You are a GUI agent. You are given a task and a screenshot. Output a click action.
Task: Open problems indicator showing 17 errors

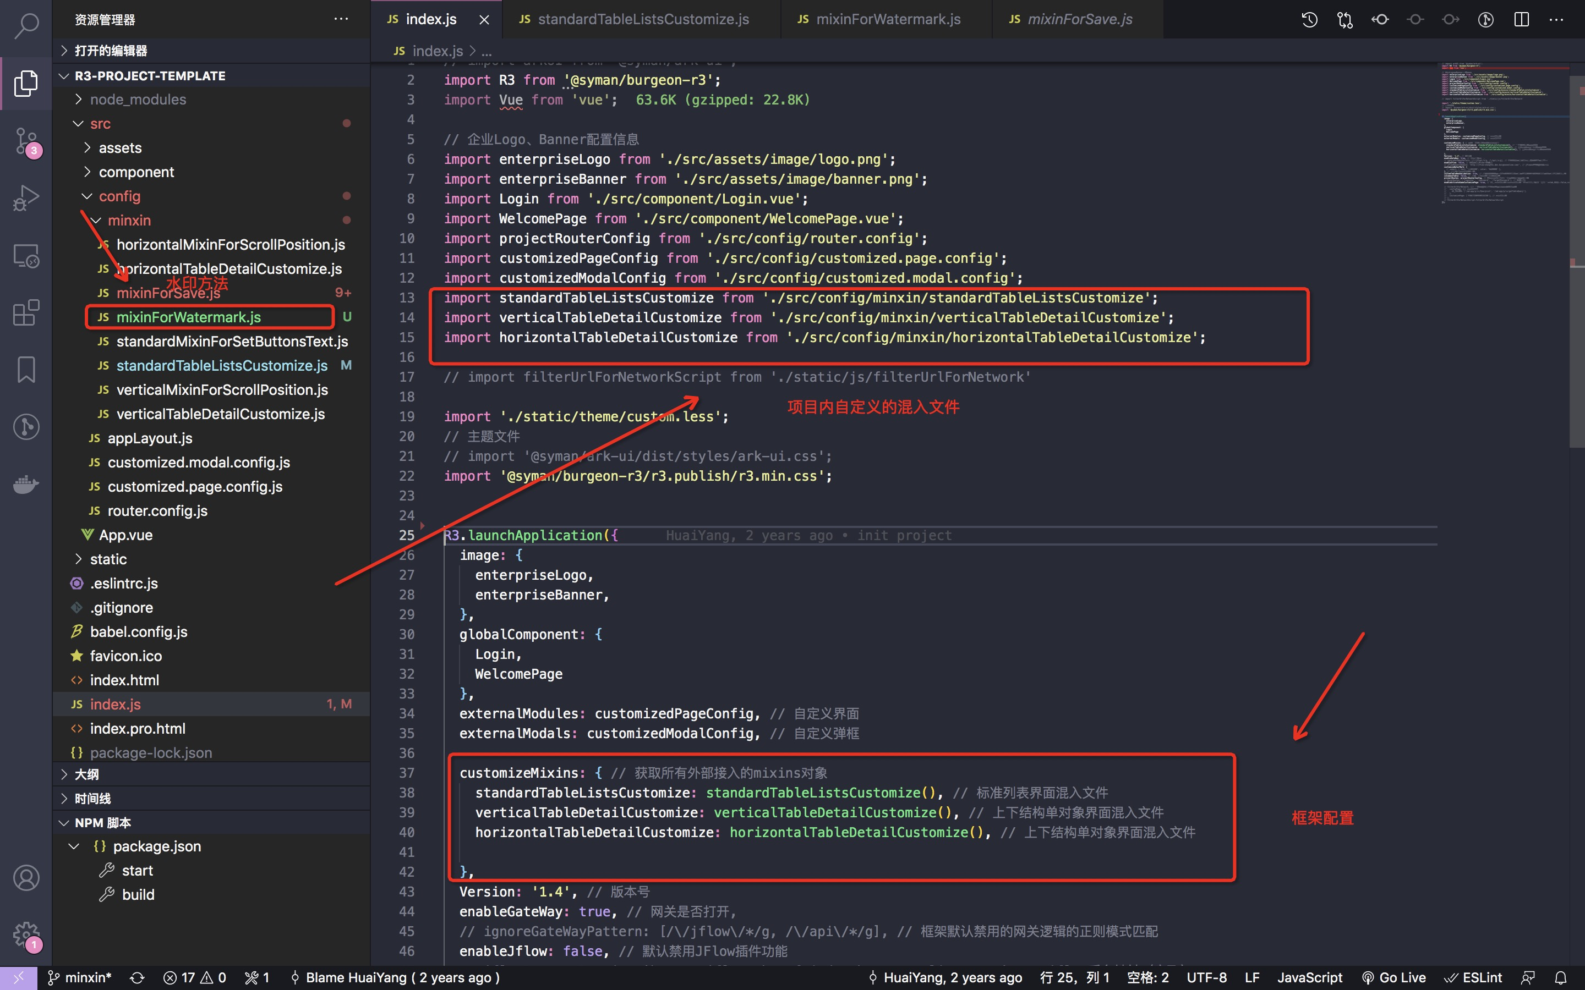(x=194, y=977)
